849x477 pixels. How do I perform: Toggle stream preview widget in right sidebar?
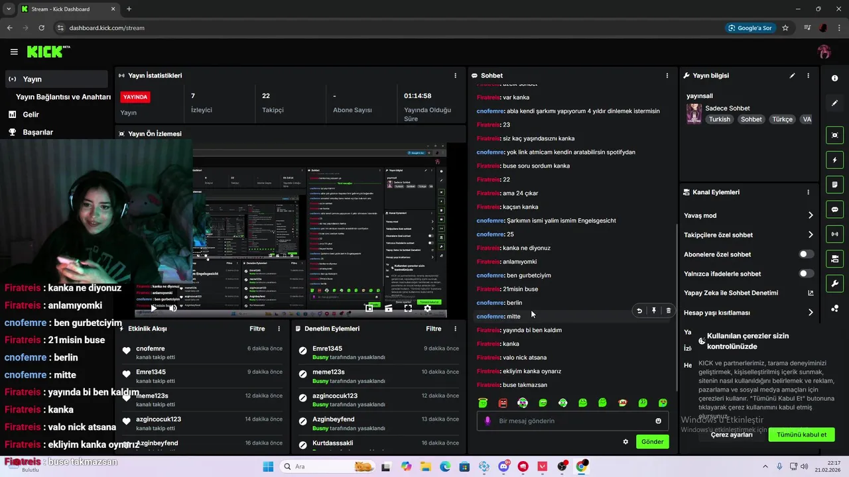834,135
